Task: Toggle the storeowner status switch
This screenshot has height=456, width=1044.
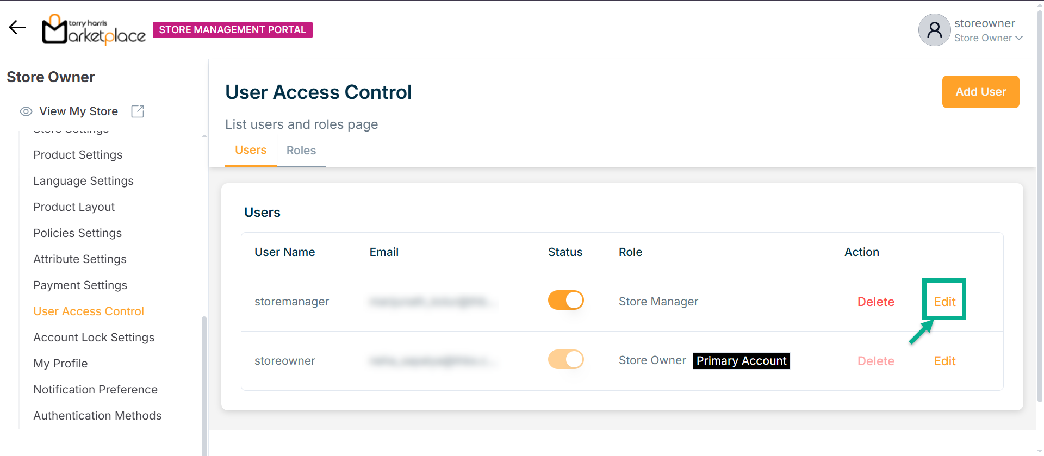Action: (565, 359)
